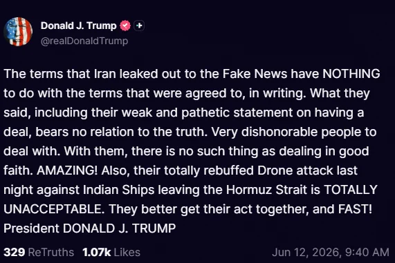Click the words Hormuz Strait in post
Viewport: 395px width, 263px height.
267,190
